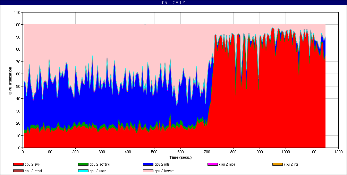Click the 'Time (secs.)' axis label
Screen dimensions: 347x175
pos(180,158)
